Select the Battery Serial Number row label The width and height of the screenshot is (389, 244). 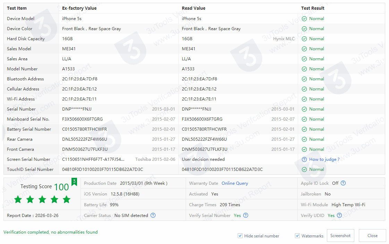tap(29, 129)
